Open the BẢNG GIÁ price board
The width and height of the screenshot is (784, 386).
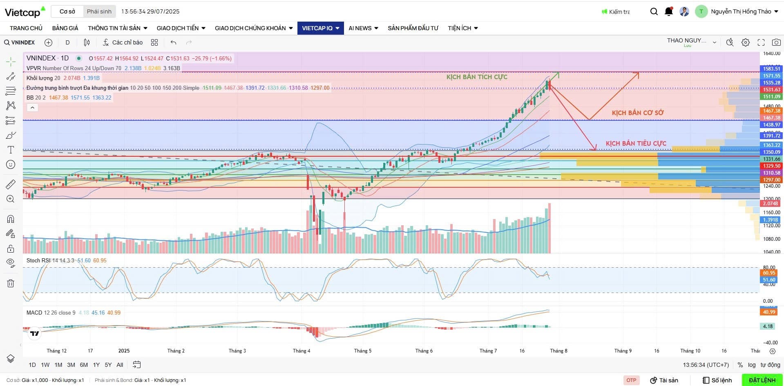tap(65, 28)
